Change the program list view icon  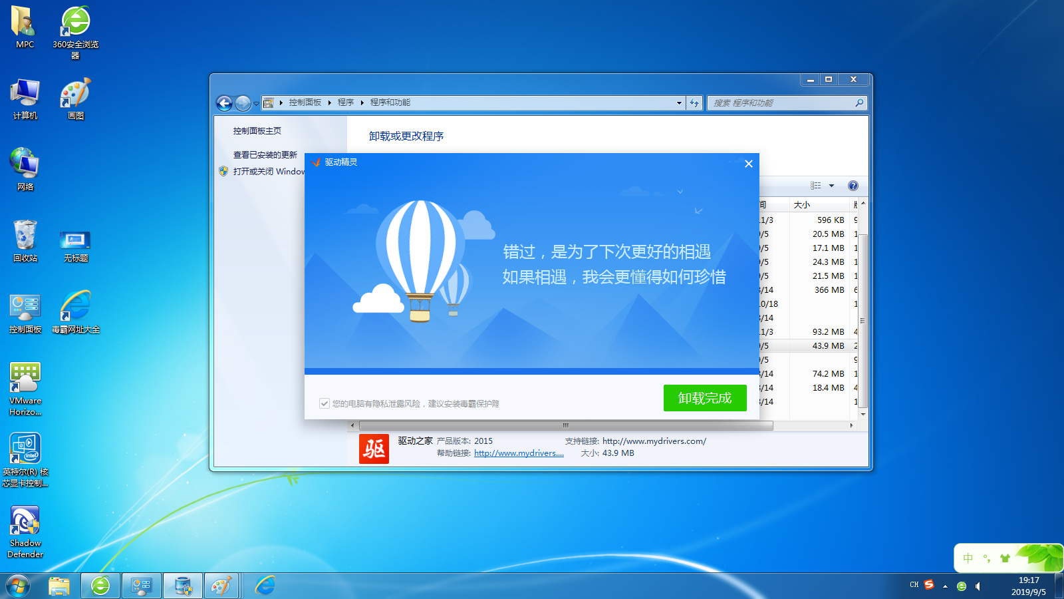point(816,186)
